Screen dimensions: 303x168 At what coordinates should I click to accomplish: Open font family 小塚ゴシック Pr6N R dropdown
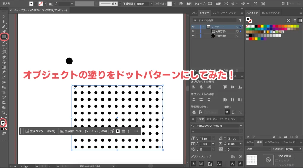point(241,126)
